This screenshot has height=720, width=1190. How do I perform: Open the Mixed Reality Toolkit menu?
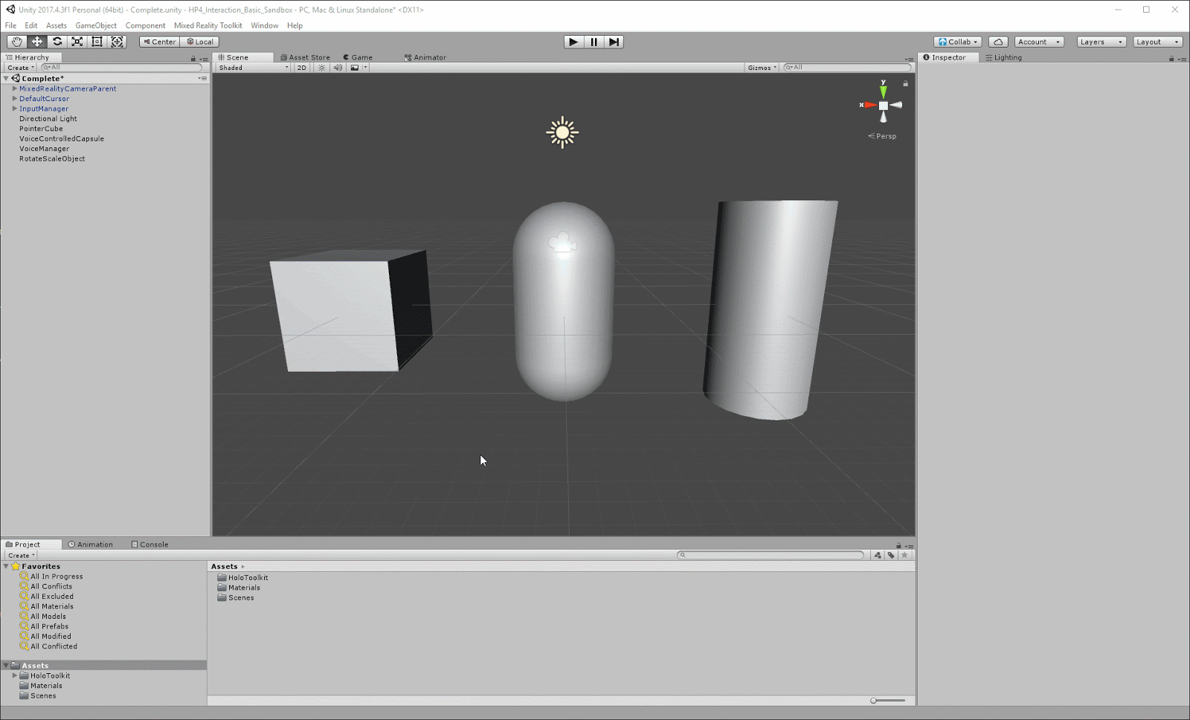tap(208, 25)
